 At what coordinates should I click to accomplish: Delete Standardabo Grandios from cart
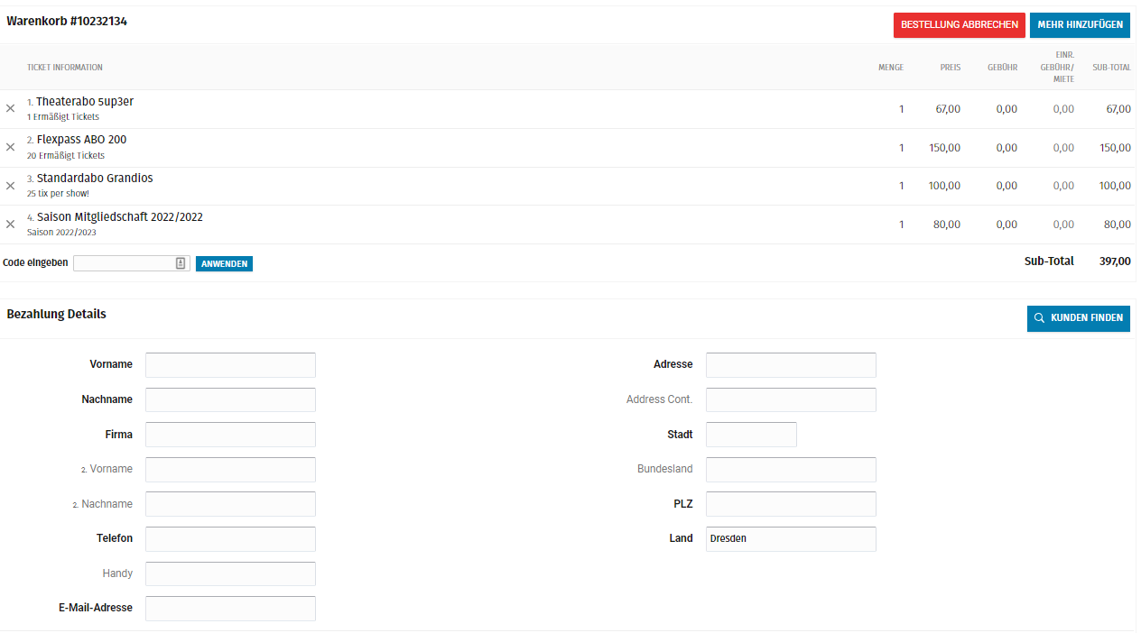11,186
